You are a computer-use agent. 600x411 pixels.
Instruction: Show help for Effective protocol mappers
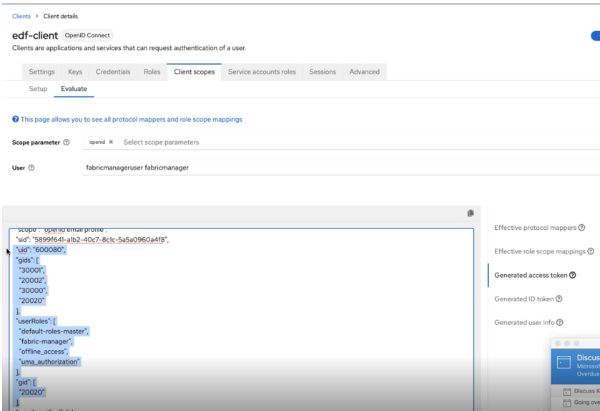[x=581, y=228]
